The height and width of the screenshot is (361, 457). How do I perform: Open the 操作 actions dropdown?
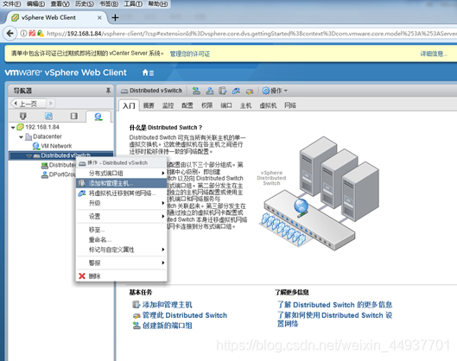click(x=275, y=91)
